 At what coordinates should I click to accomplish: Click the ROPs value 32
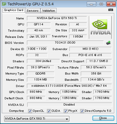(37, 55)
